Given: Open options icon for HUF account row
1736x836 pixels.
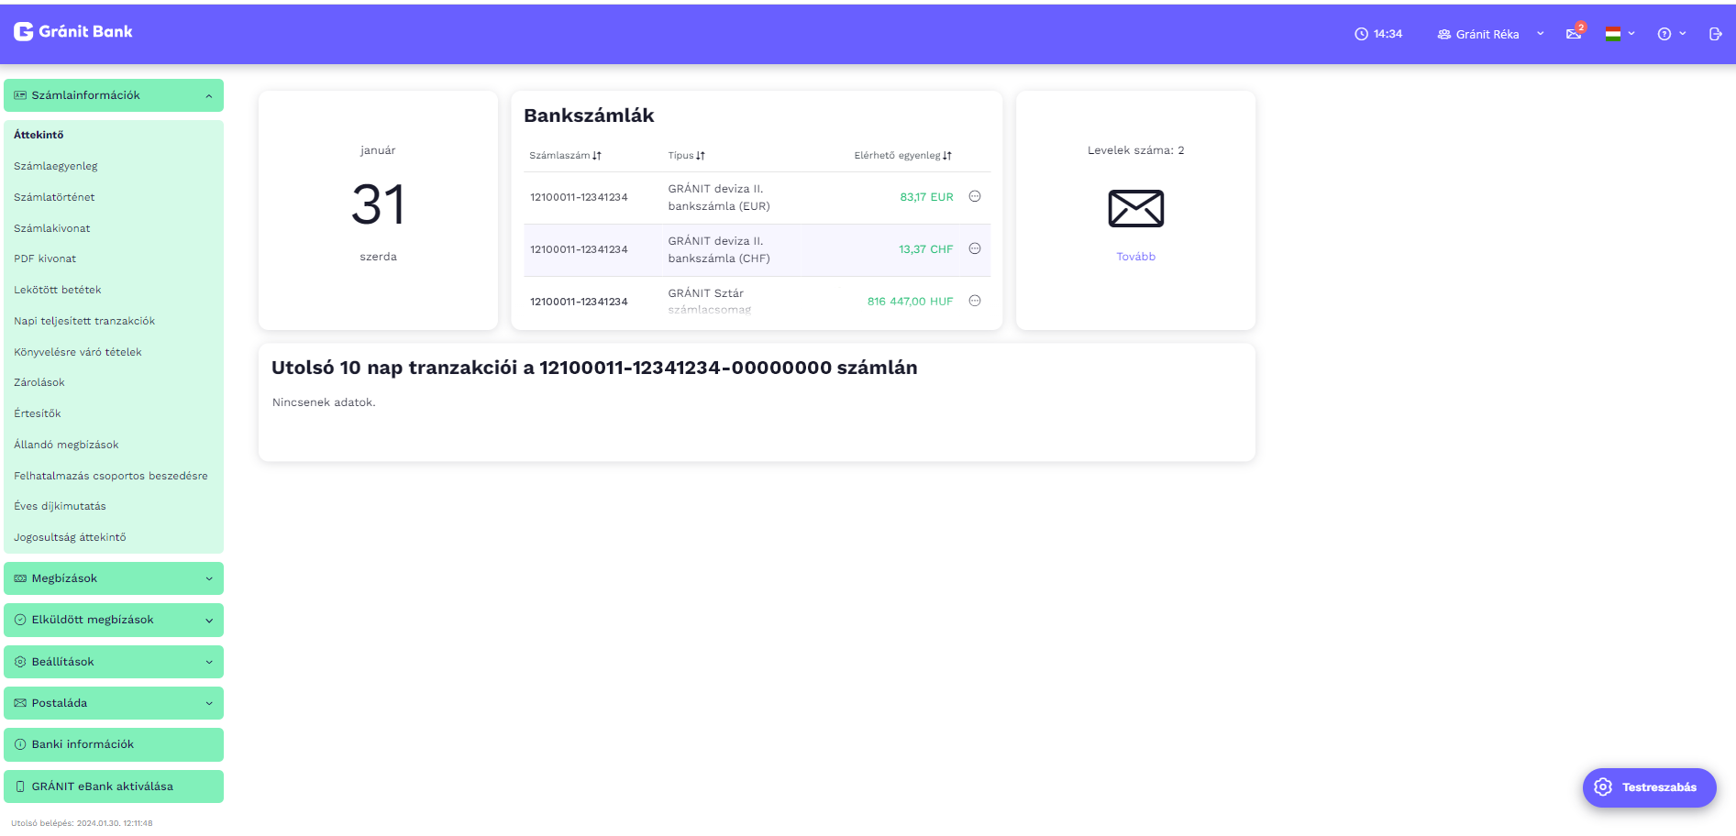Looking at the screenshot, I should [x=975, y=301].
